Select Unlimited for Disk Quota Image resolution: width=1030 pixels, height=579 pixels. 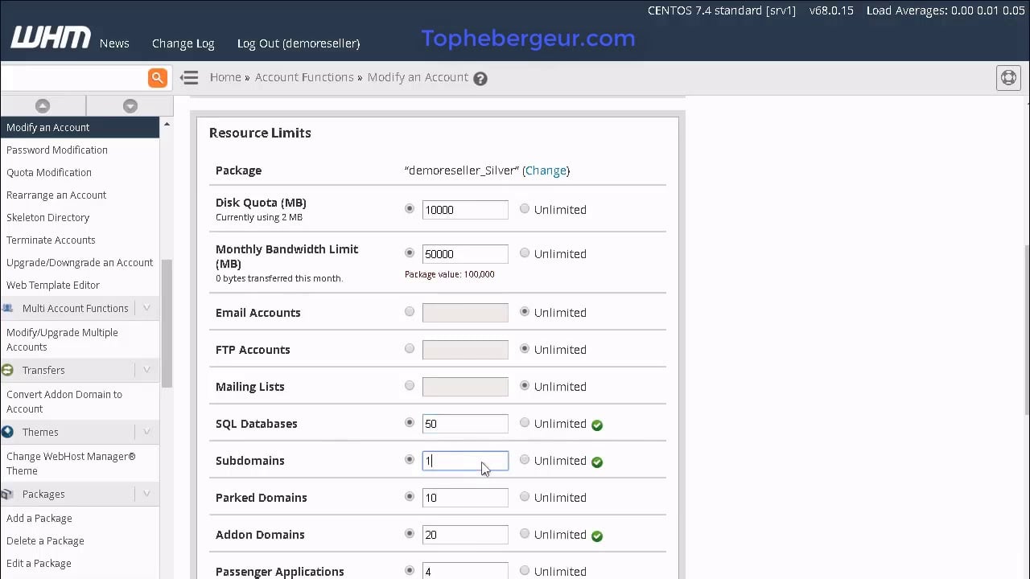525,208
